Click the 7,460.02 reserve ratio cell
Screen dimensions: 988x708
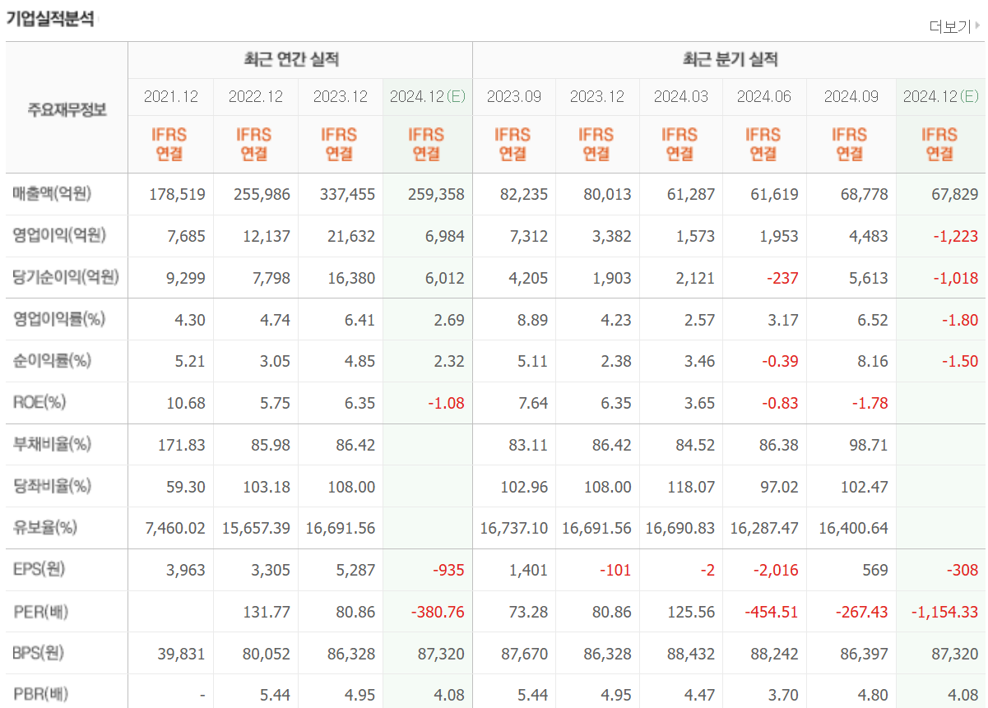point(176,529)
